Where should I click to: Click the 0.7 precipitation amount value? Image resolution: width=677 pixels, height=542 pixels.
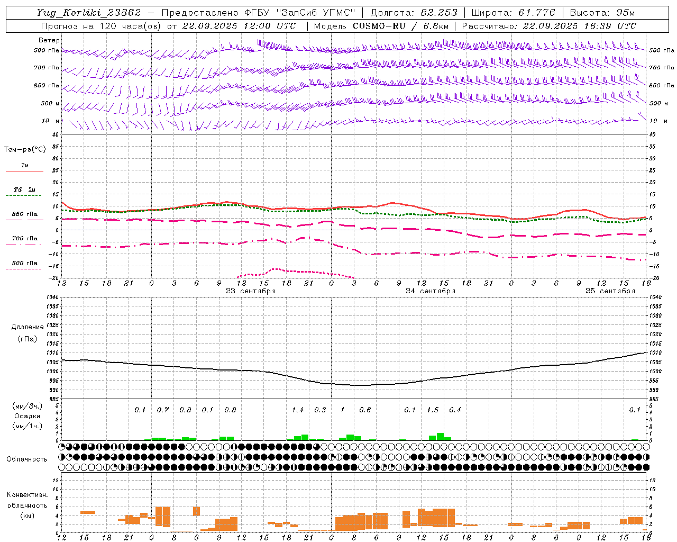(163, 410)
